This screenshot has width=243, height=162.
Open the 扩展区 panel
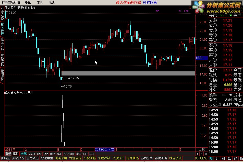[5, 158]
